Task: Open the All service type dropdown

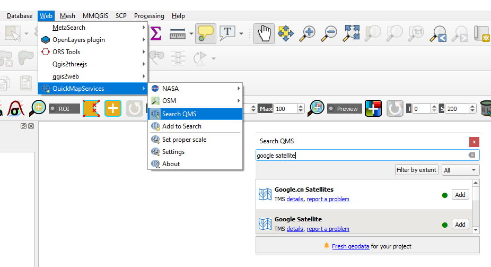Action: click(x=460, y=170)
